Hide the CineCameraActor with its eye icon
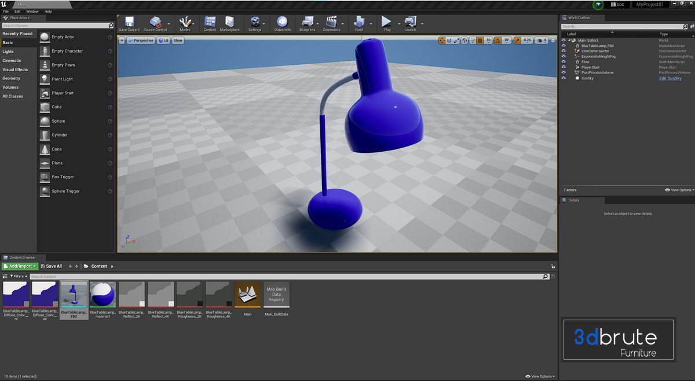Viewport: 695px width, 381px height. point(564,51)
